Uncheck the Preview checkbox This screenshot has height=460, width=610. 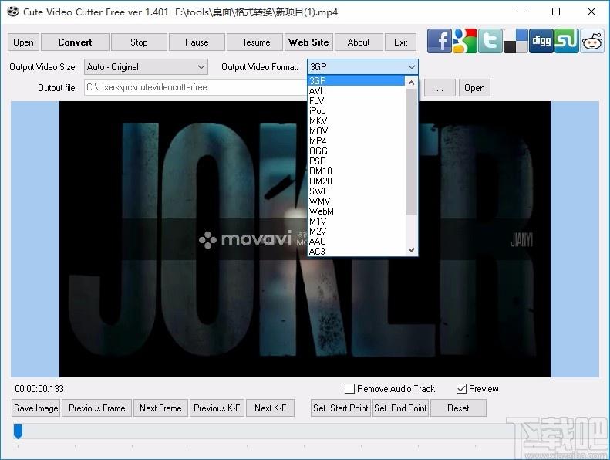(x=461, y=389)
